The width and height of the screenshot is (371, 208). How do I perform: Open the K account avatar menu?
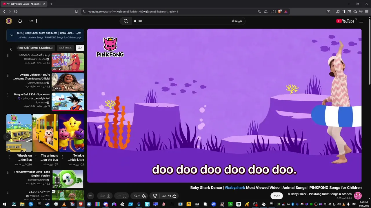(9, 21)
